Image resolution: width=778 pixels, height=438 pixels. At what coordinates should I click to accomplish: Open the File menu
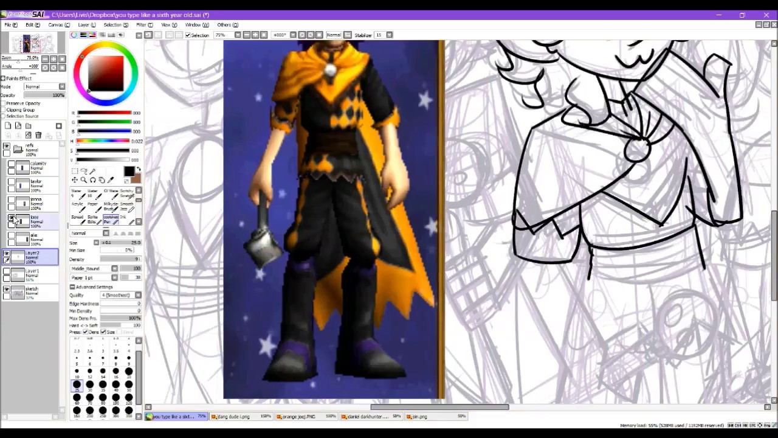tap(10, 25)
